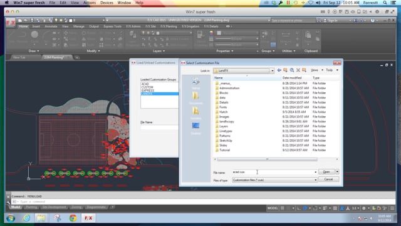The width and height of the screenshot is (401, 226).
Task: Click the Open button in file dialog
Action: pyautogui.click(x=326, y=171)
